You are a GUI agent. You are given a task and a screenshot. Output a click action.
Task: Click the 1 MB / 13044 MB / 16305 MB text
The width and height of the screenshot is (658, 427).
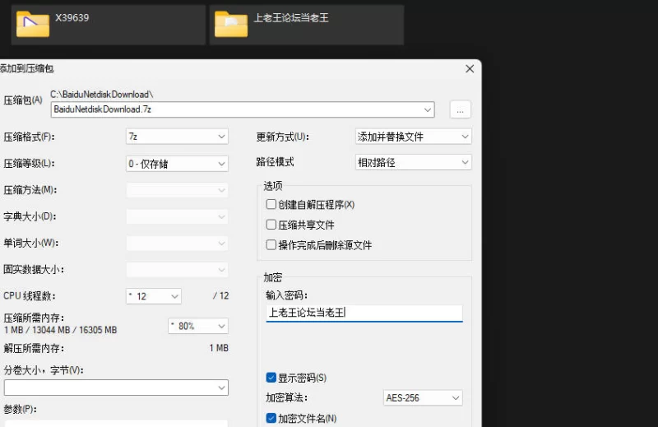pyautogui.click(x=60, y=330)
